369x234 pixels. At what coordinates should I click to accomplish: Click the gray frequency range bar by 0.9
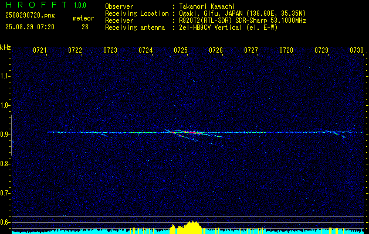point(11,135)
